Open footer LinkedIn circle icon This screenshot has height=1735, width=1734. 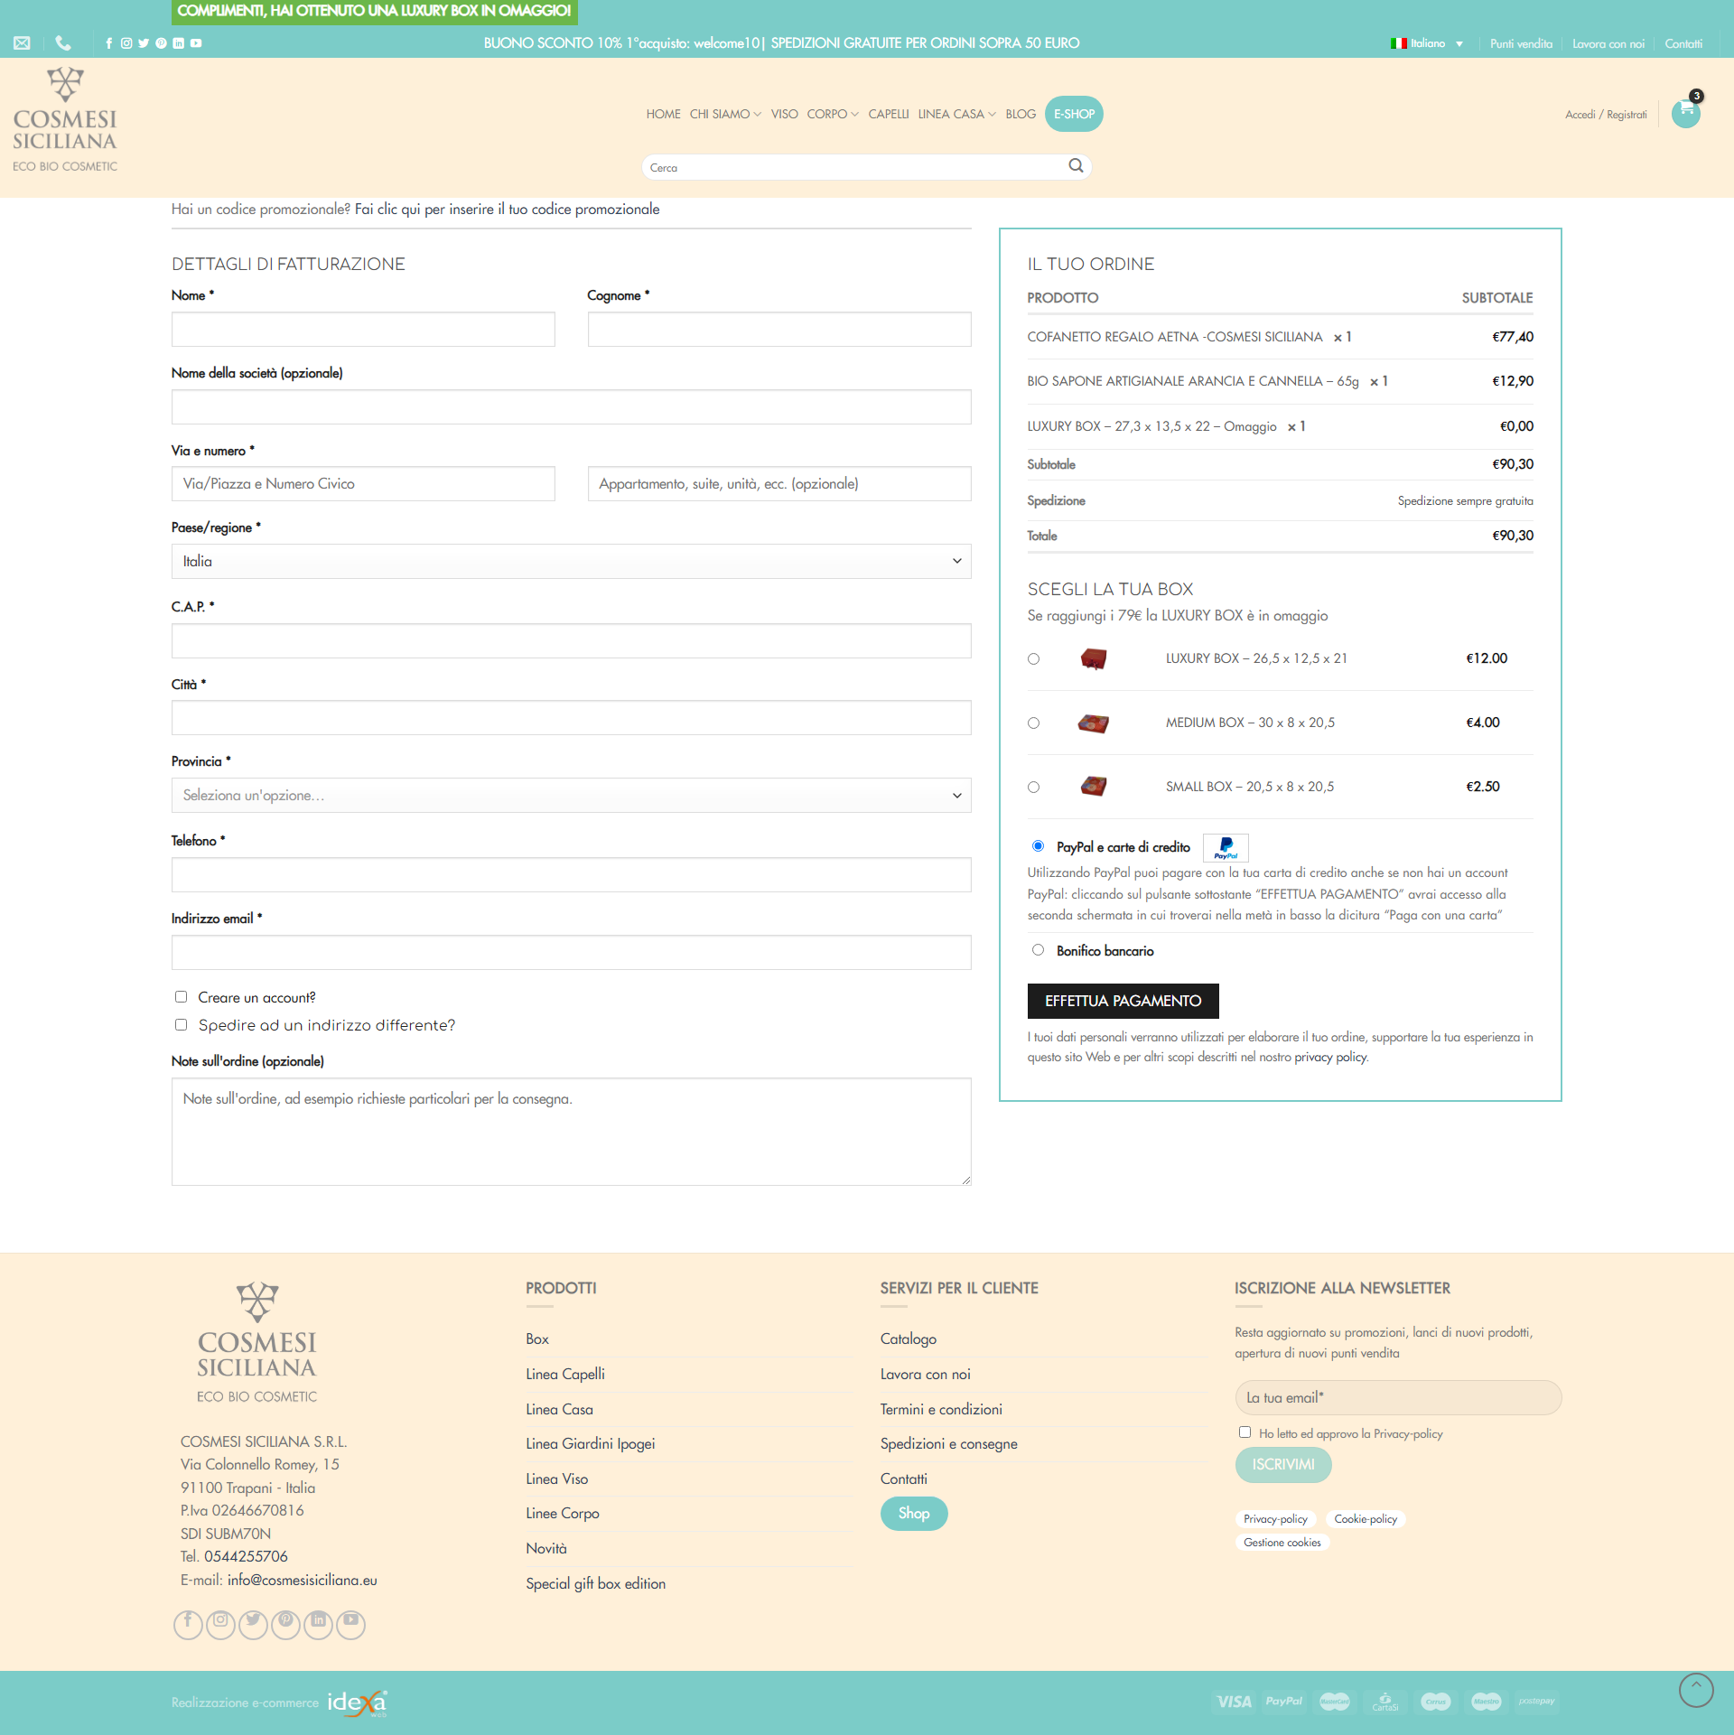click(x=318, y=1624)
